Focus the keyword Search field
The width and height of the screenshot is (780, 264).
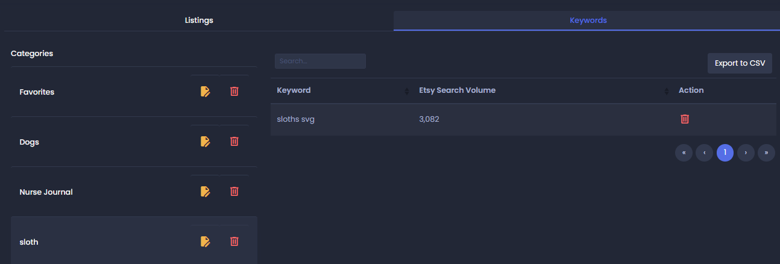(x=320, y=61)
